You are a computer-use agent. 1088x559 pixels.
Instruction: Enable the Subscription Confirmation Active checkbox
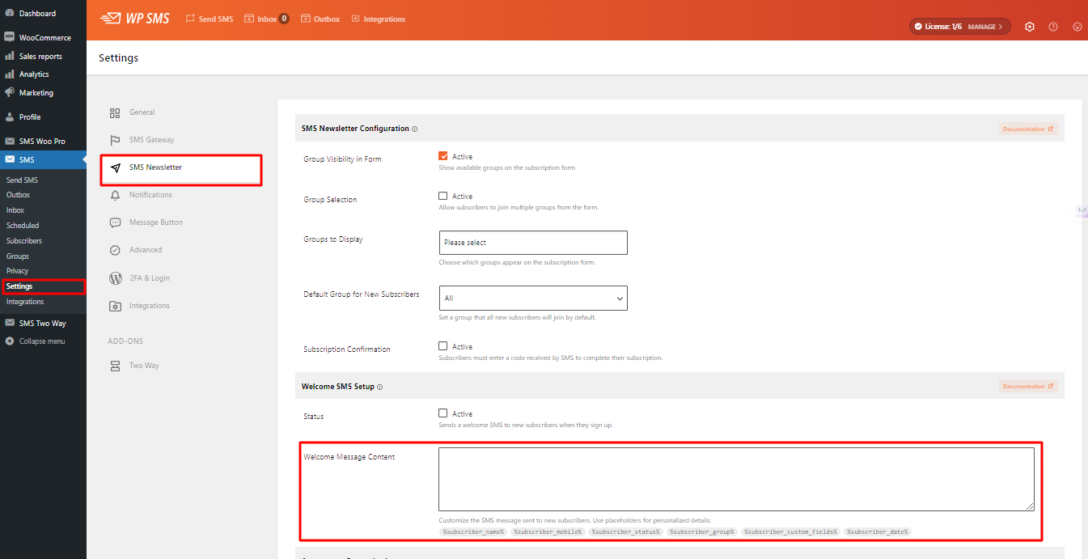pyautogui.click(x=443, y=346)
